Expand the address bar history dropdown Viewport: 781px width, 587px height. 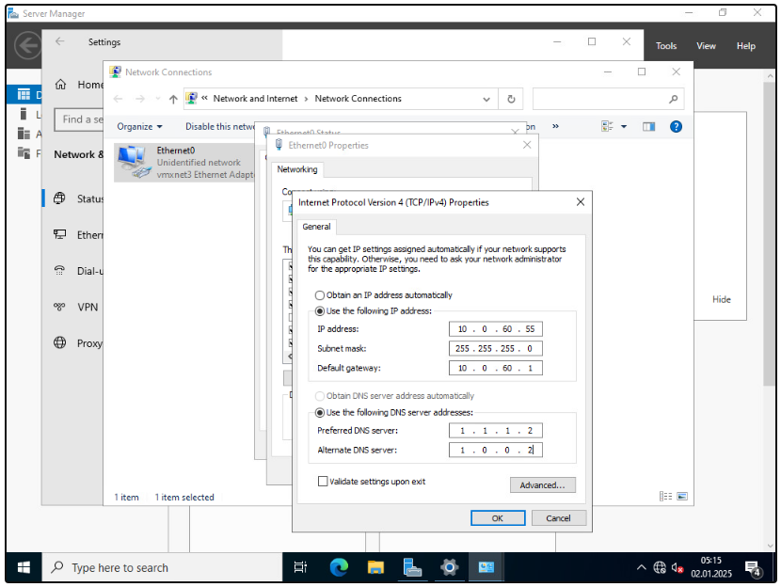486,99
